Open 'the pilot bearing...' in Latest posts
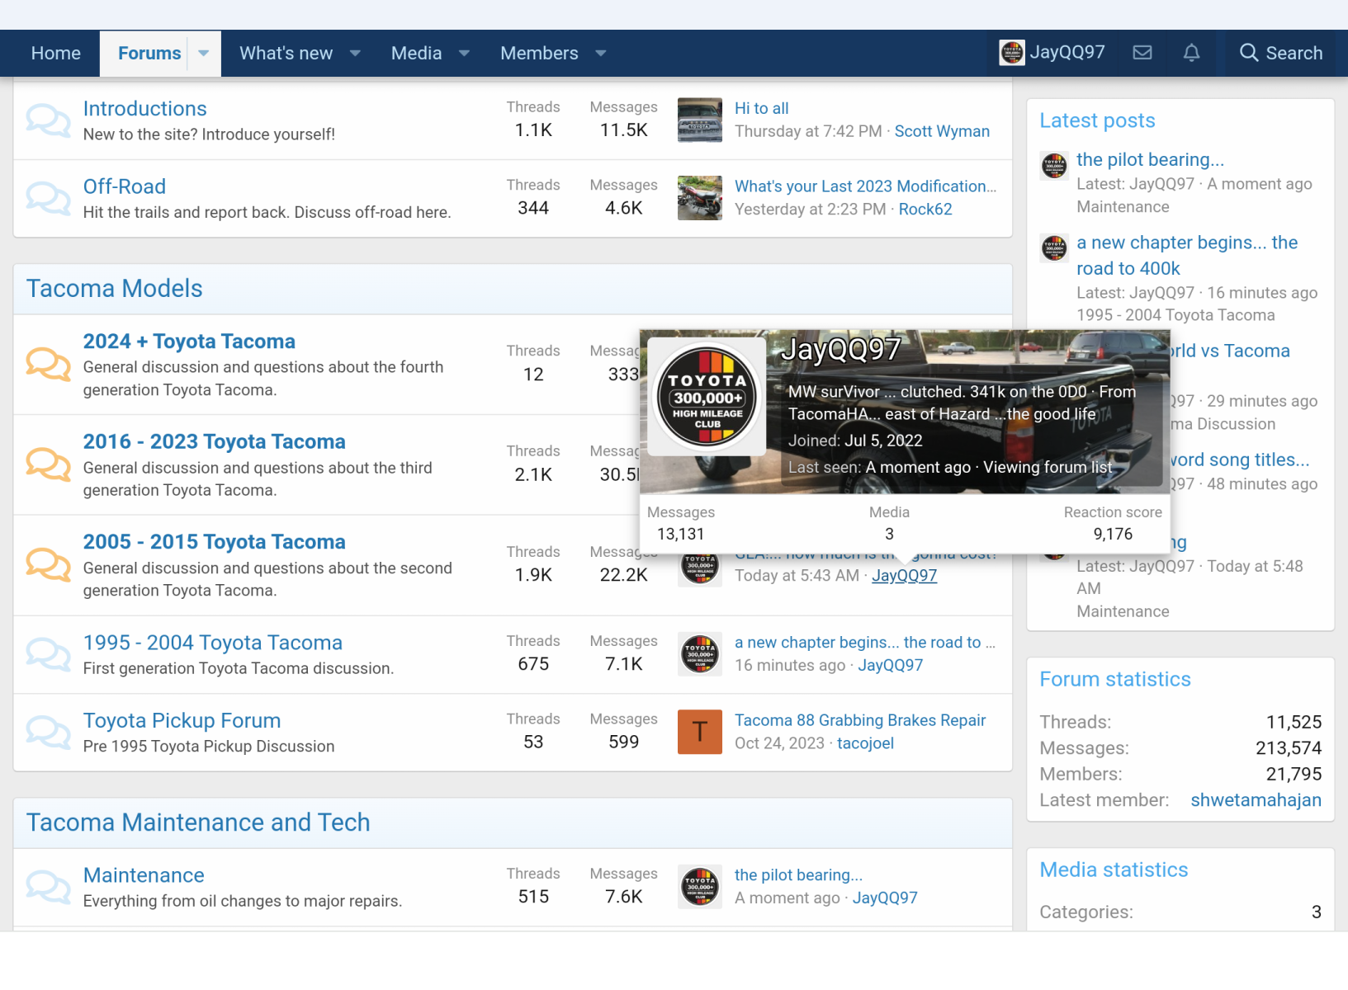1348x990 pixels. pyautogui.click(x=1150, y=160)
